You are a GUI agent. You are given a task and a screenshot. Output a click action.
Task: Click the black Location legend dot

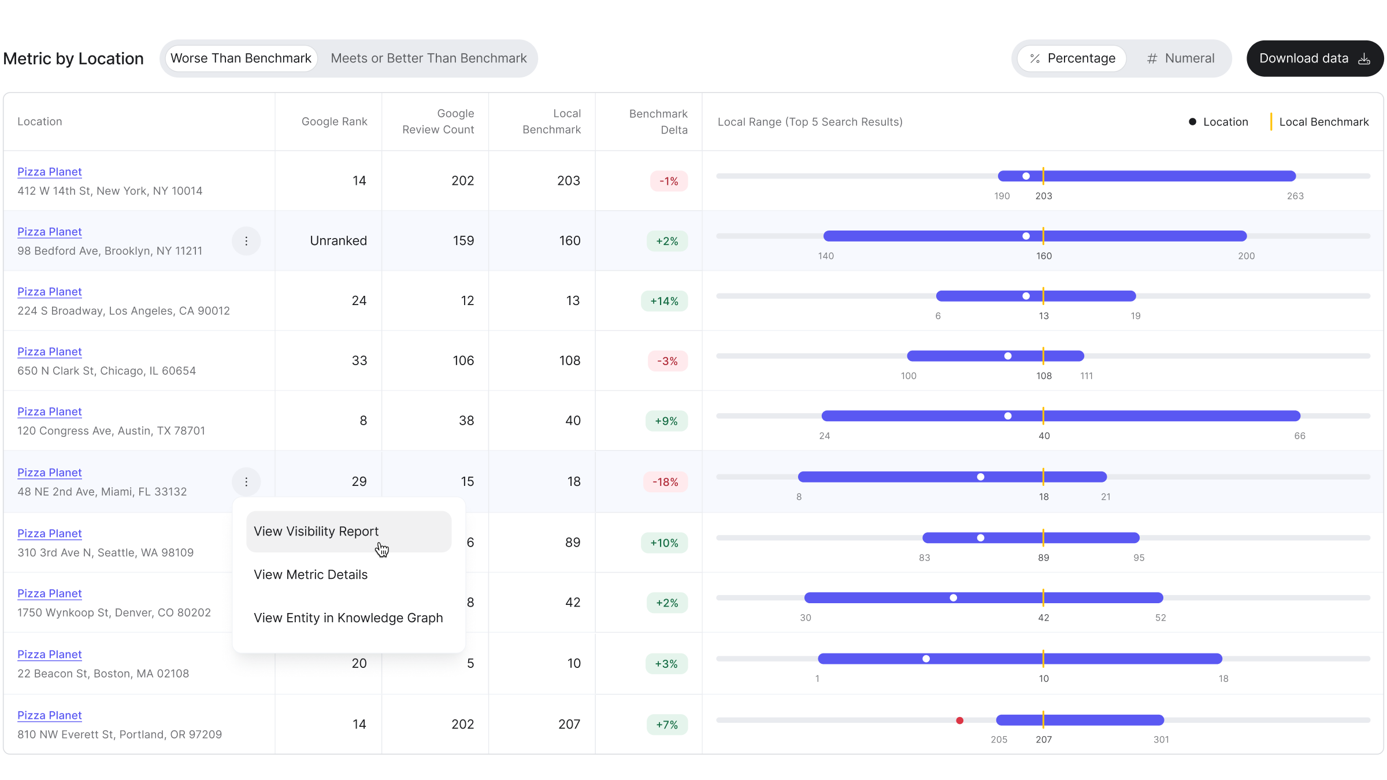click(1192, 122)
